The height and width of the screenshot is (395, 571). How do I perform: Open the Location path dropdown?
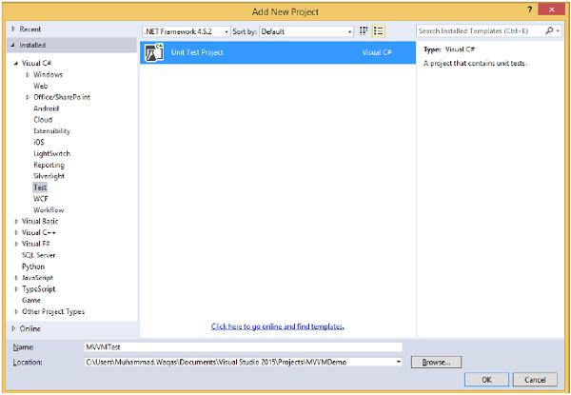[x=398, y=362]
